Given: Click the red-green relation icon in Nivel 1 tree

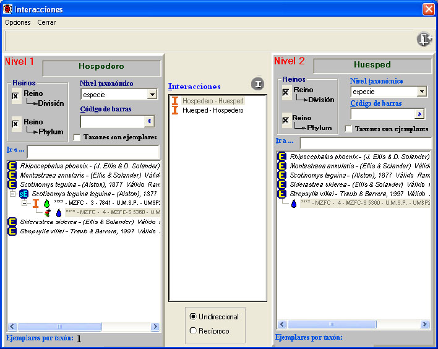Looking at the screenshot, I should coord(48,213).
